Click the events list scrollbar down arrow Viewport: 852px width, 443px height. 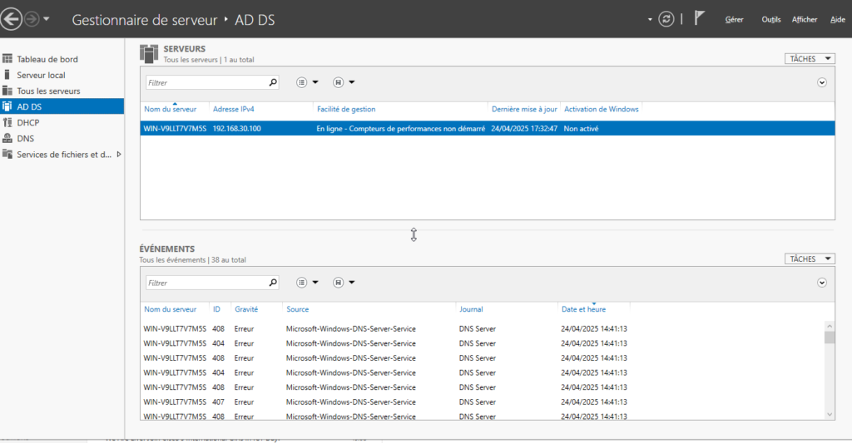pyautogui.click(x=829, y=413)
